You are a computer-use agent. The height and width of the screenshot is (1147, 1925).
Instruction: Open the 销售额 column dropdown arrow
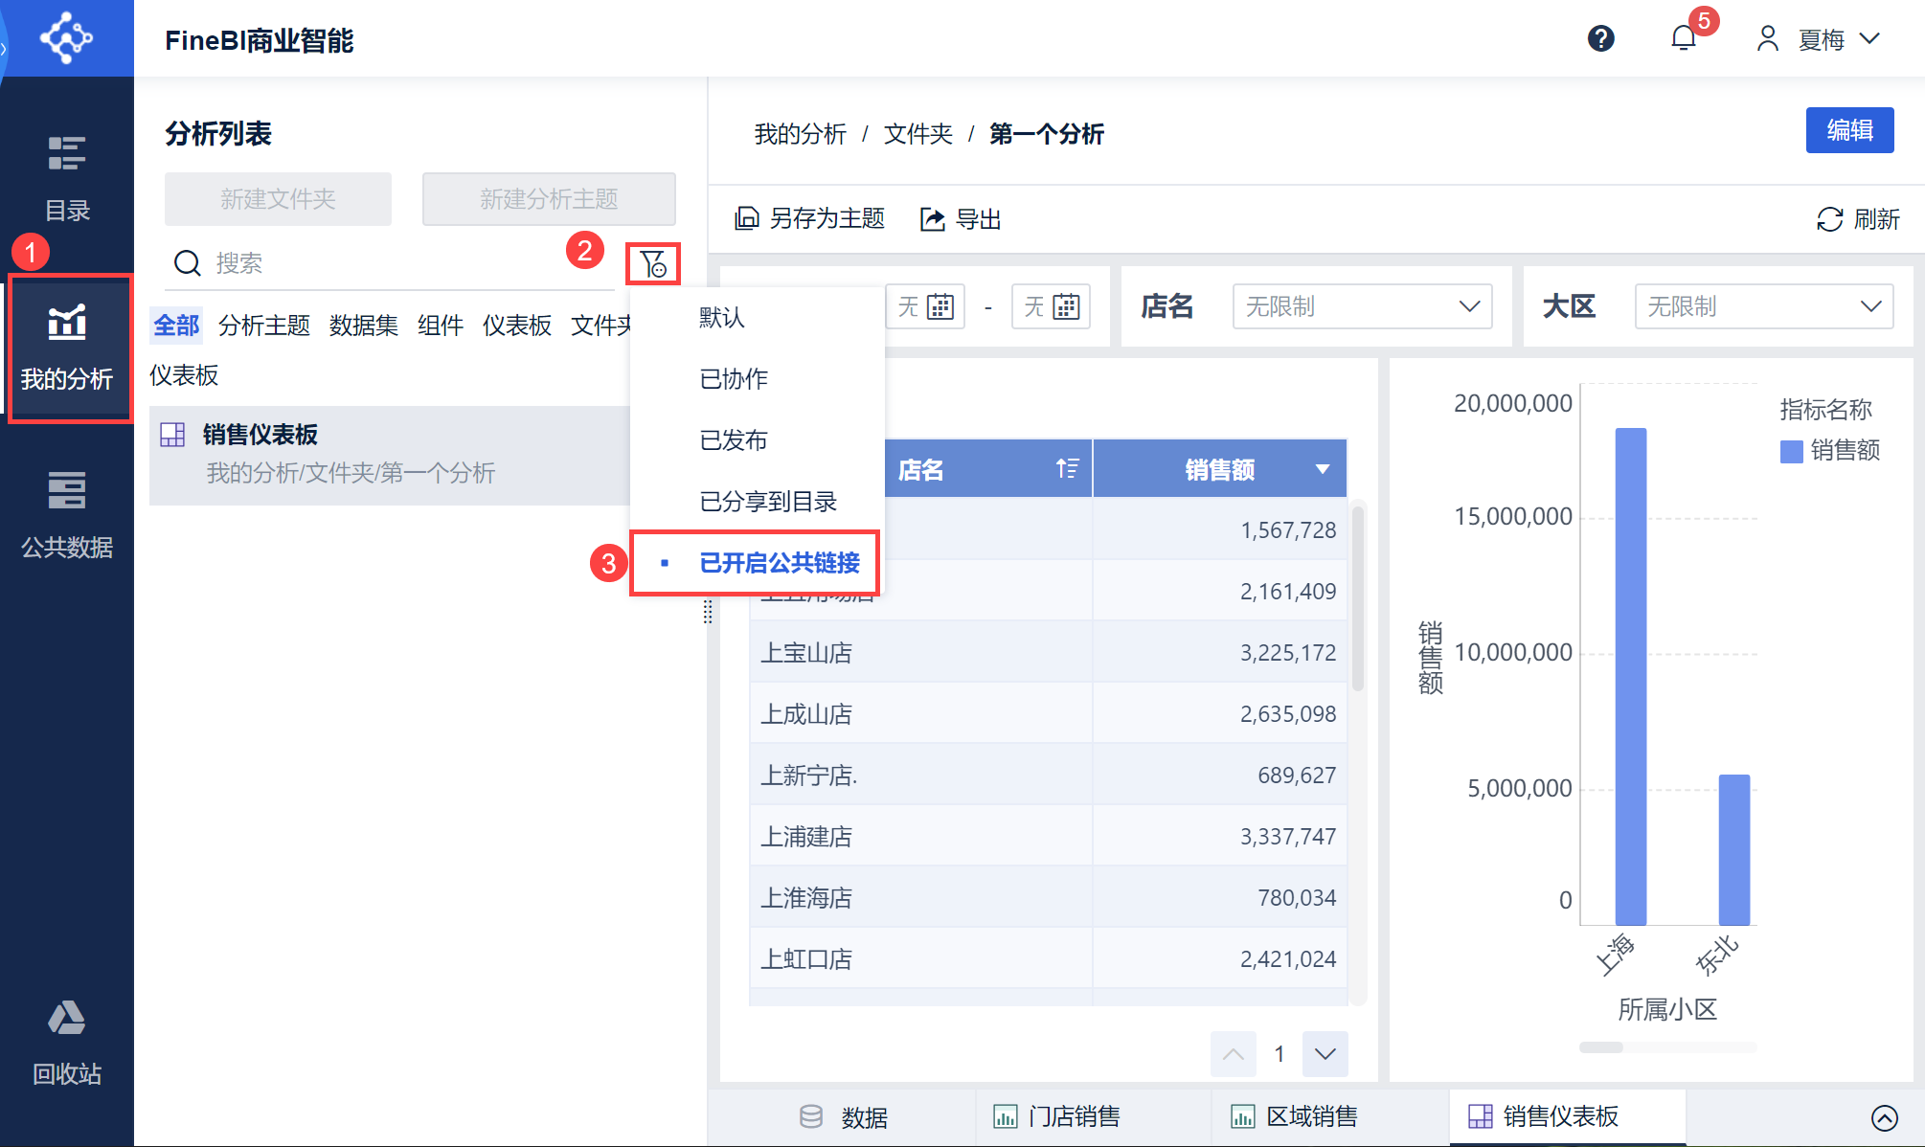[1323, 469]
